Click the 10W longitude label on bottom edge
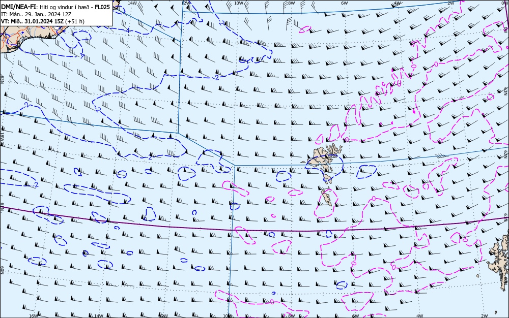This screenshot has height=318, width=509. pos(227,316)
